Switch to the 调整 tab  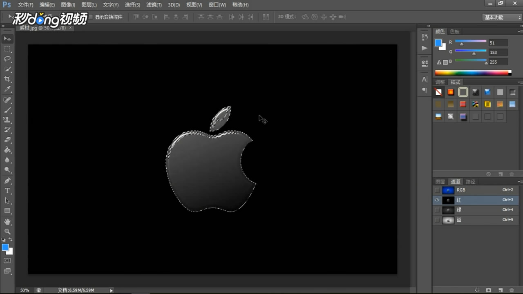pyautogui.click(x=440, y=82)
